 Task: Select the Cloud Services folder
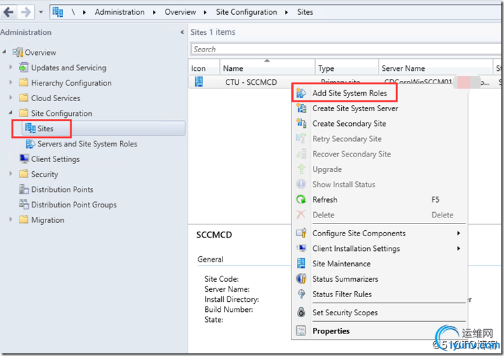click(55, 98)
